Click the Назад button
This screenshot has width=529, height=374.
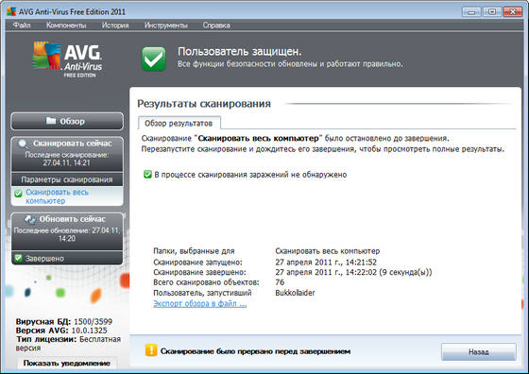point(478,351)
